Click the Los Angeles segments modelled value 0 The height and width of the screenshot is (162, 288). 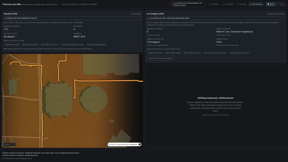(148, 31)
